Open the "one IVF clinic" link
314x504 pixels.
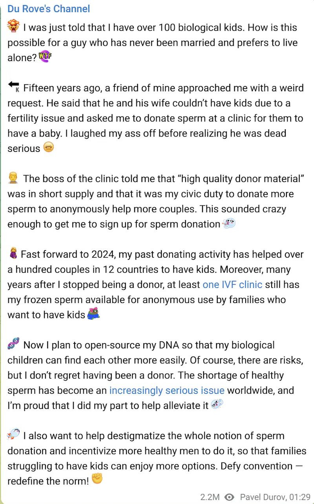(x=232, y=285)
